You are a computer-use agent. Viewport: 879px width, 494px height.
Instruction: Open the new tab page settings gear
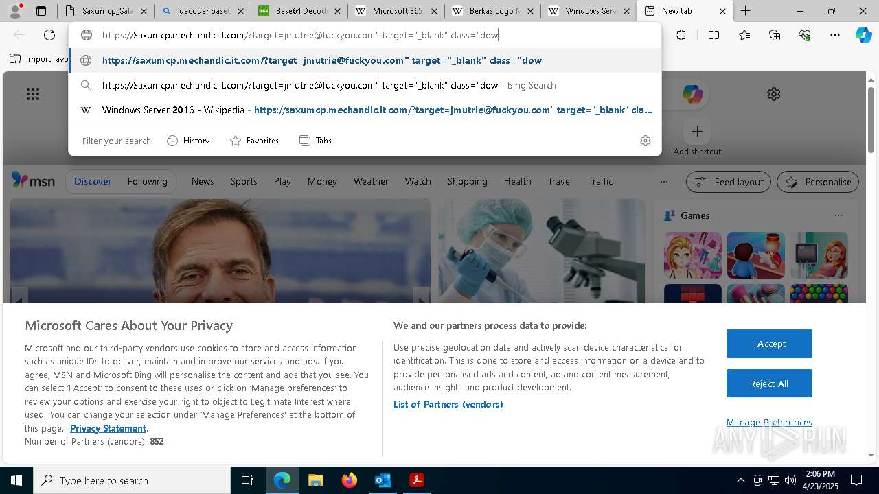point(774,94)
